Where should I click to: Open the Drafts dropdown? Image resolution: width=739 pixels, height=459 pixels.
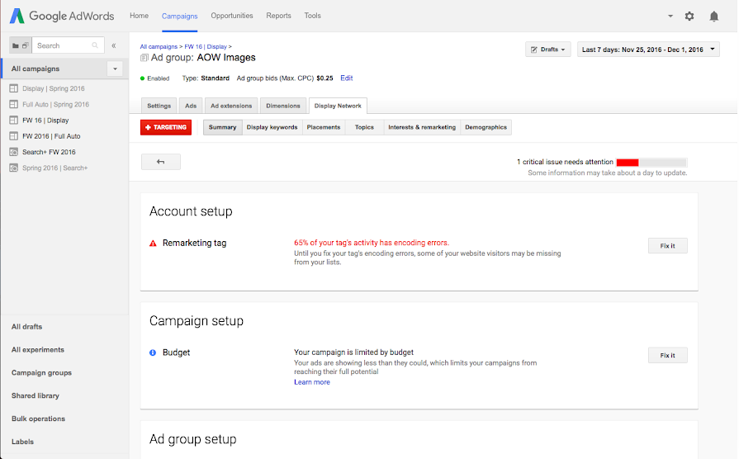[548, 50]
